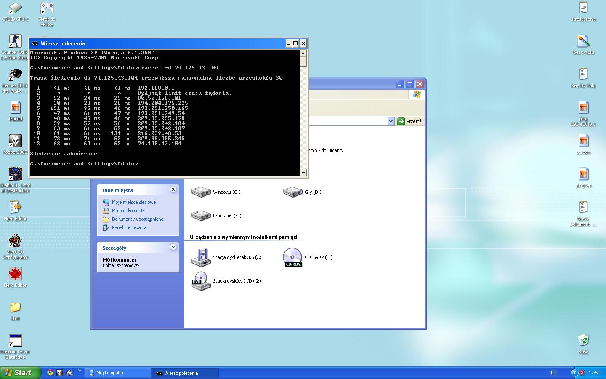Click the scroll down arrow in Command Prompt
The width and height of the screenshot is (606, 379).
click(303, 173)
